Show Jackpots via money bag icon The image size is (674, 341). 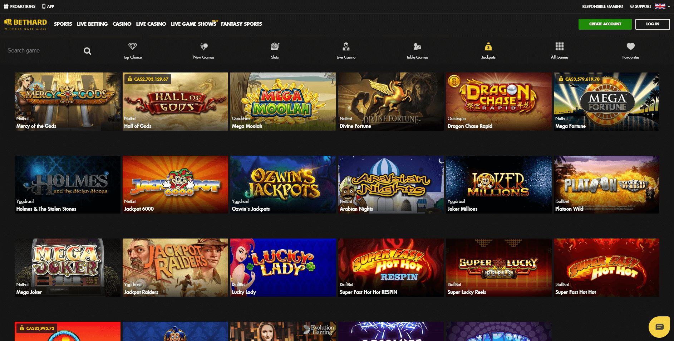(488, 46)
